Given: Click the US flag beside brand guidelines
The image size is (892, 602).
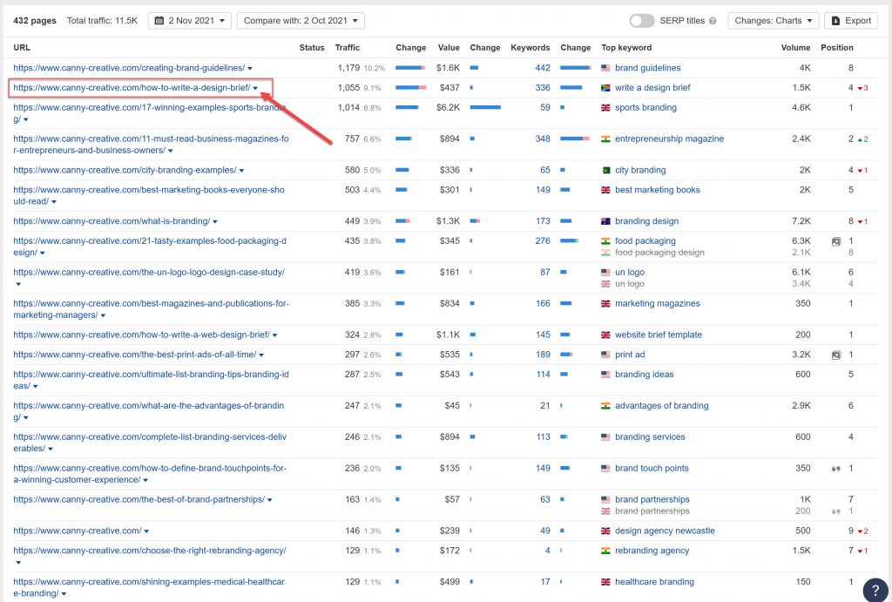Looking at the screenshot, I should 606,68.
